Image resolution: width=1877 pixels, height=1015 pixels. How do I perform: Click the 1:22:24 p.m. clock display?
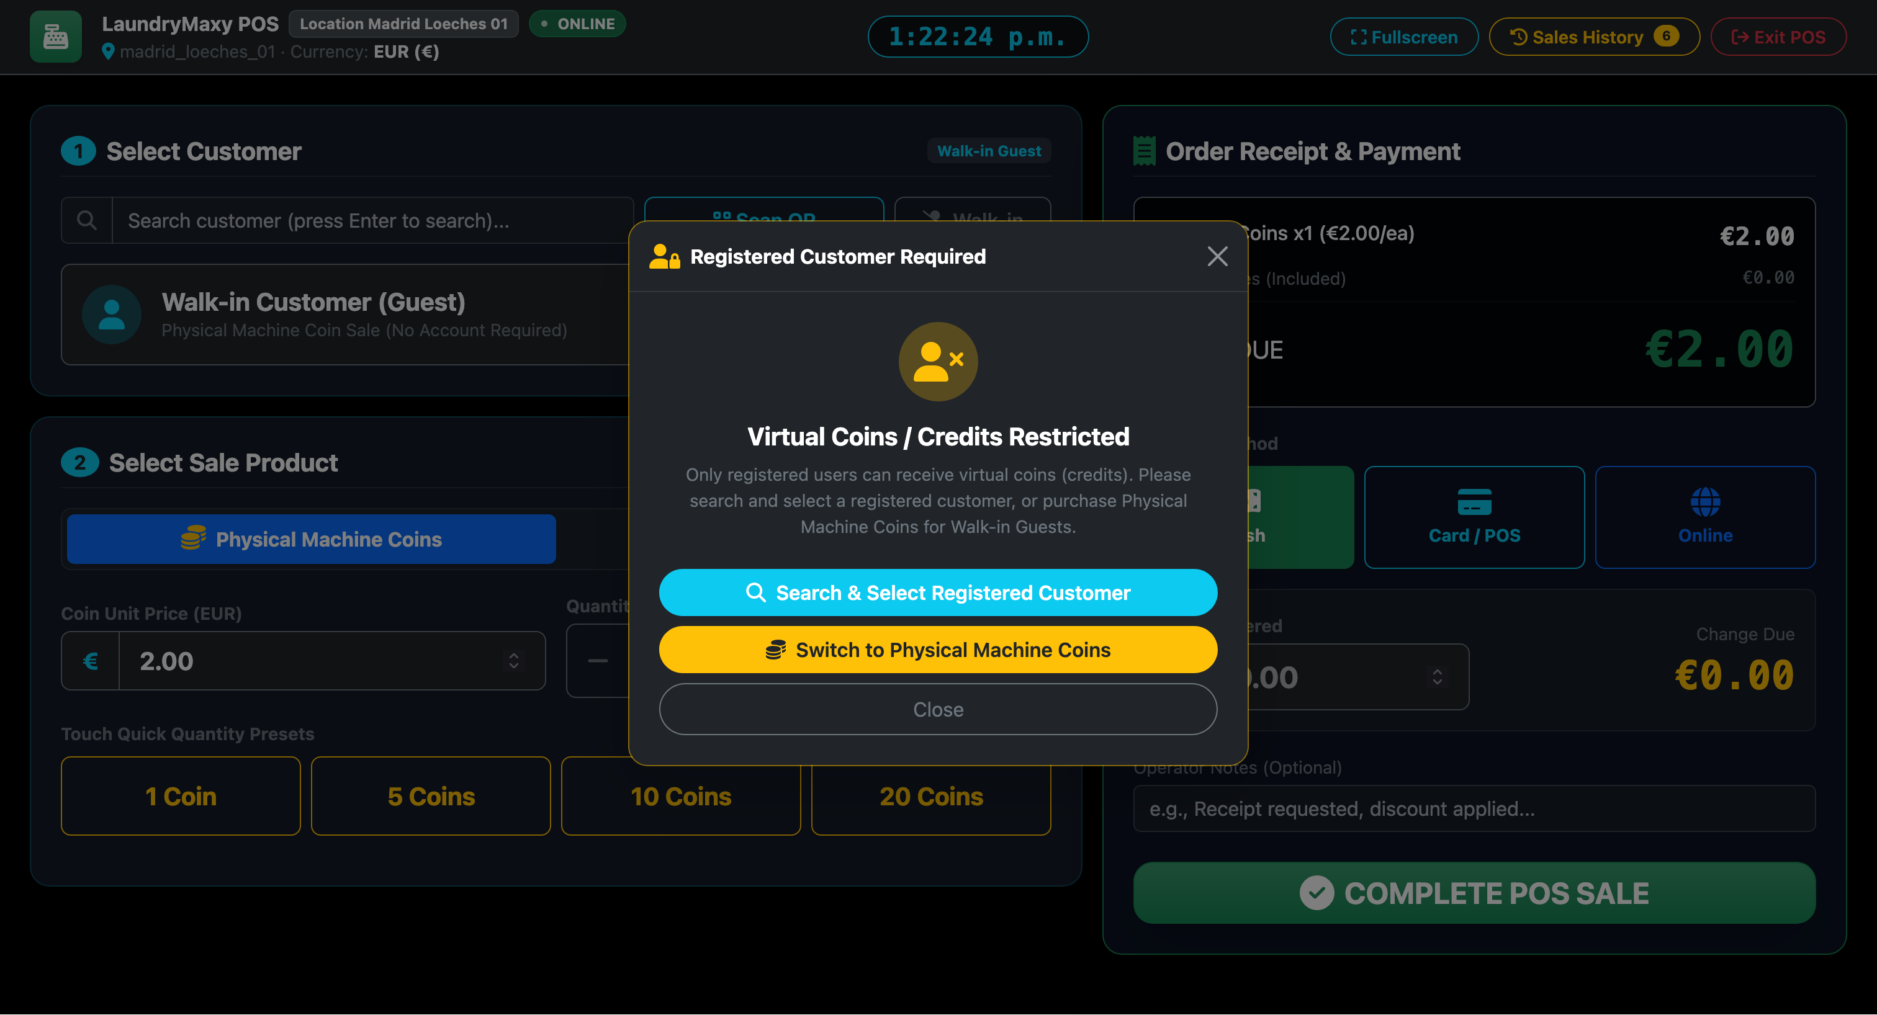978,37
